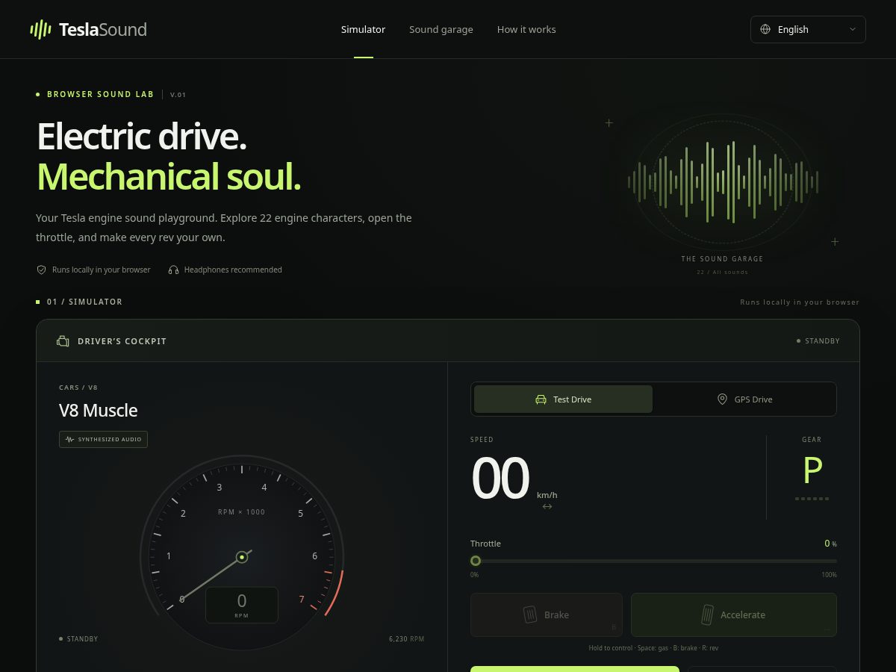Image resolution: width=896 pixels, height=672 pixels.
Task: Click the TeslaSound brand name link
Action: 102,30
